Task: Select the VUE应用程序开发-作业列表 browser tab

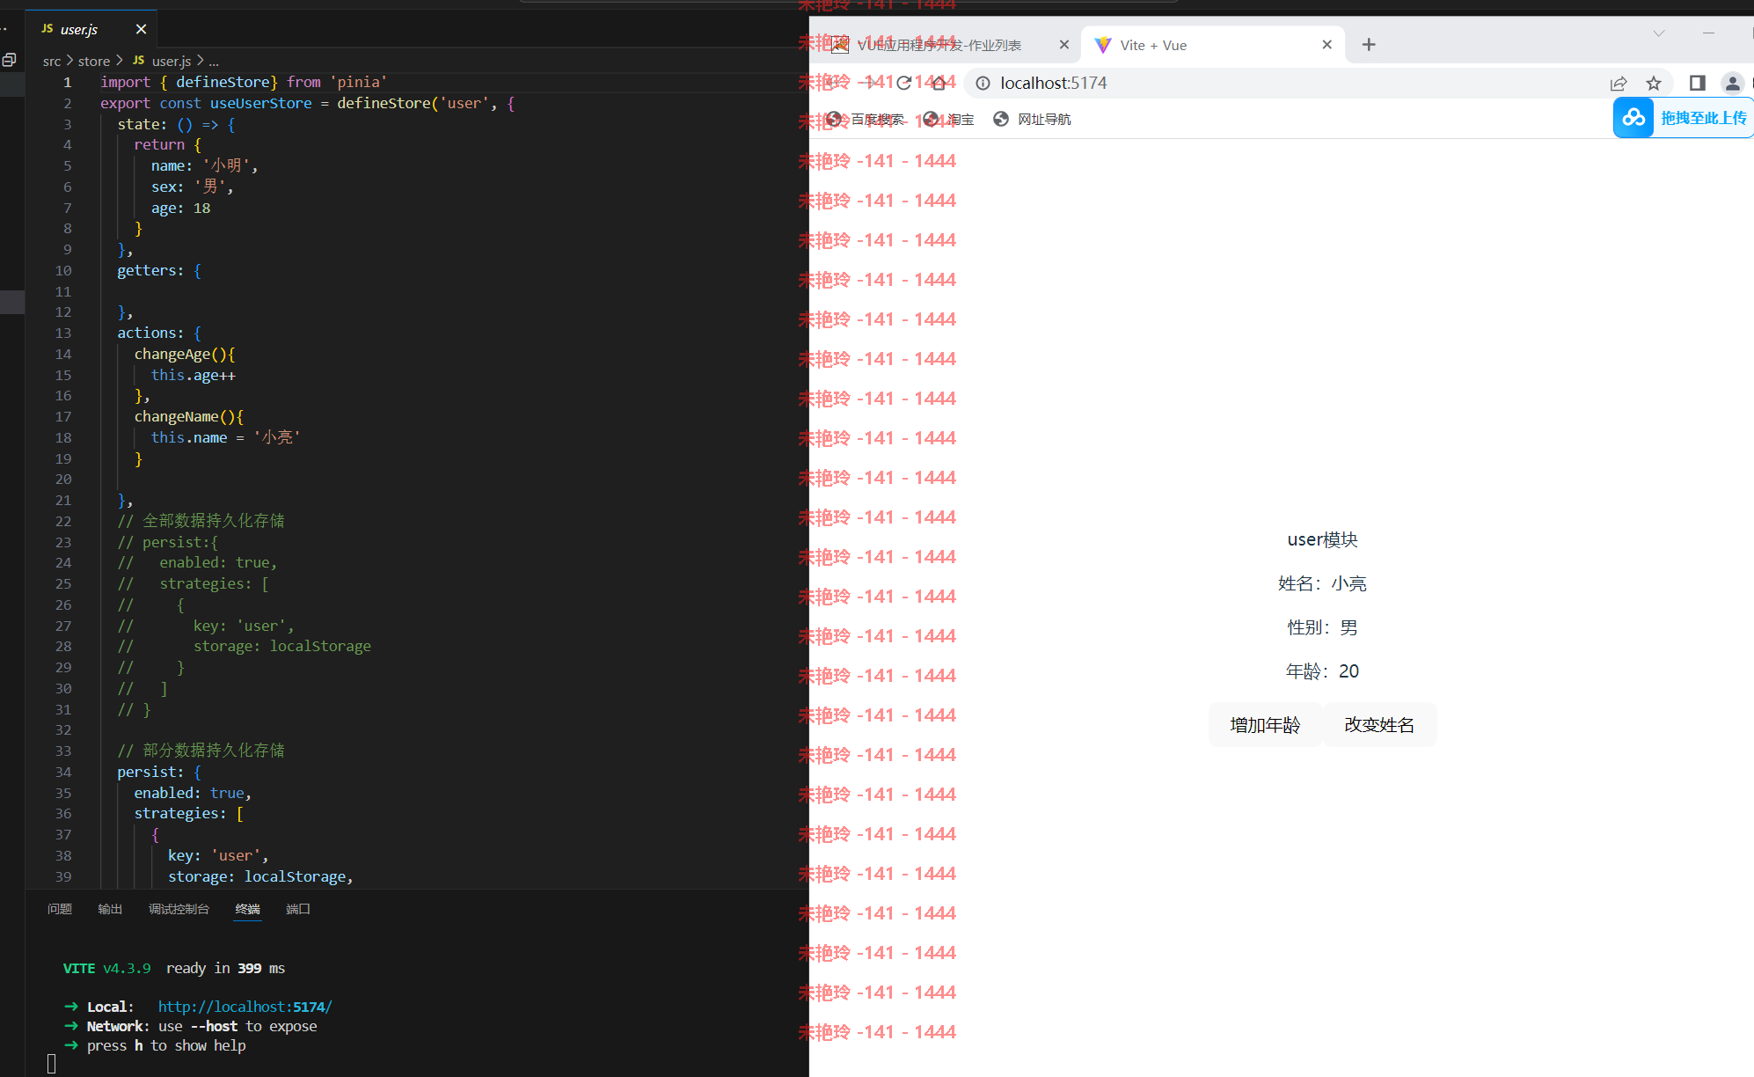Action: [948, 45]
